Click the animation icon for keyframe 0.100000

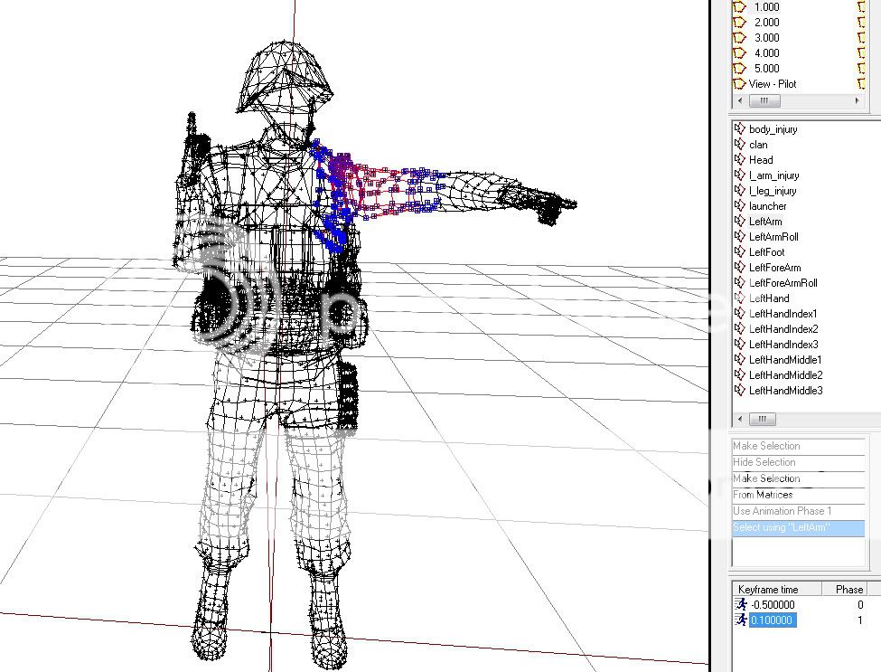[x=742, y=620]
